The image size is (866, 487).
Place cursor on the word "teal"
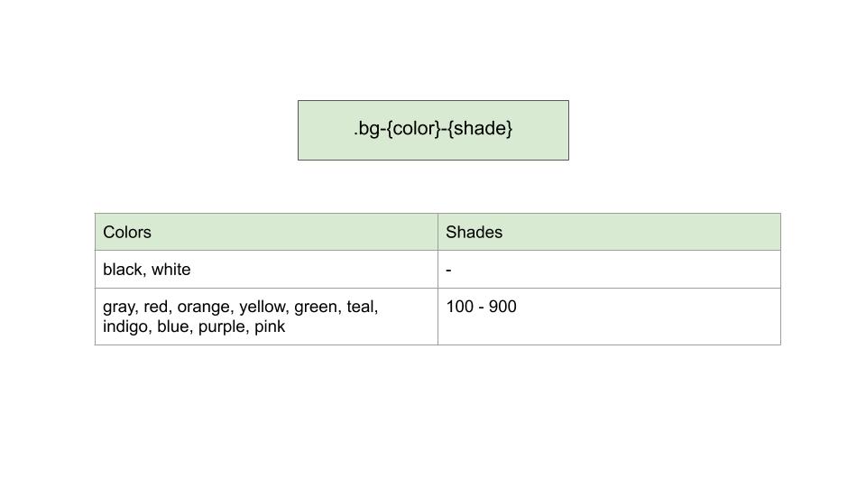pyautogui.click(x=362, y=308)
